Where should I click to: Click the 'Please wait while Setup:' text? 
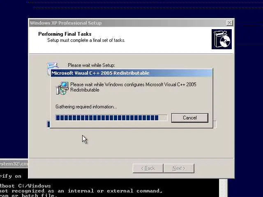pos(91,65)
